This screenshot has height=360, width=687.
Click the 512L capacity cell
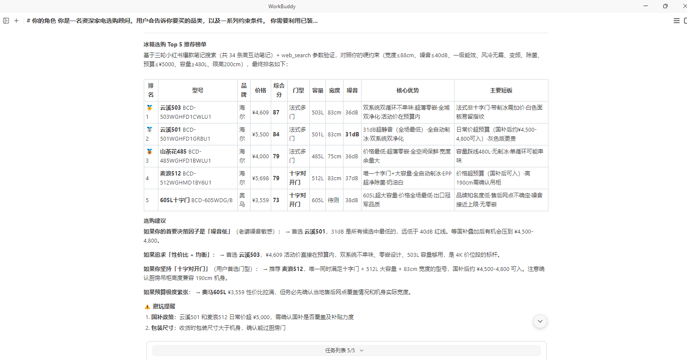tap(318, 178)
